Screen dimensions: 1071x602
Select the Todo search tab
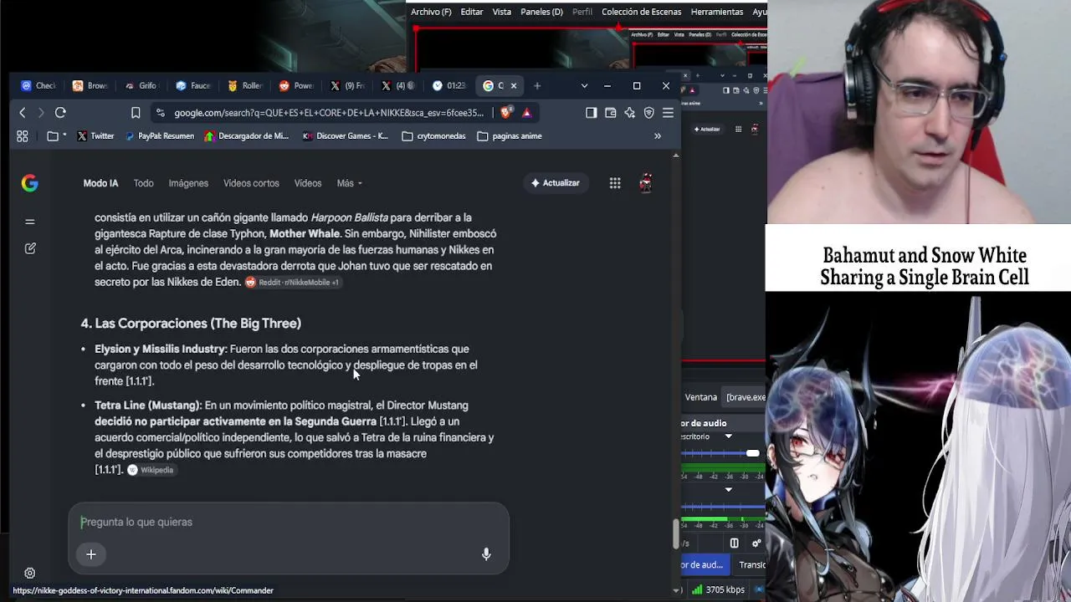coord(143,183)
